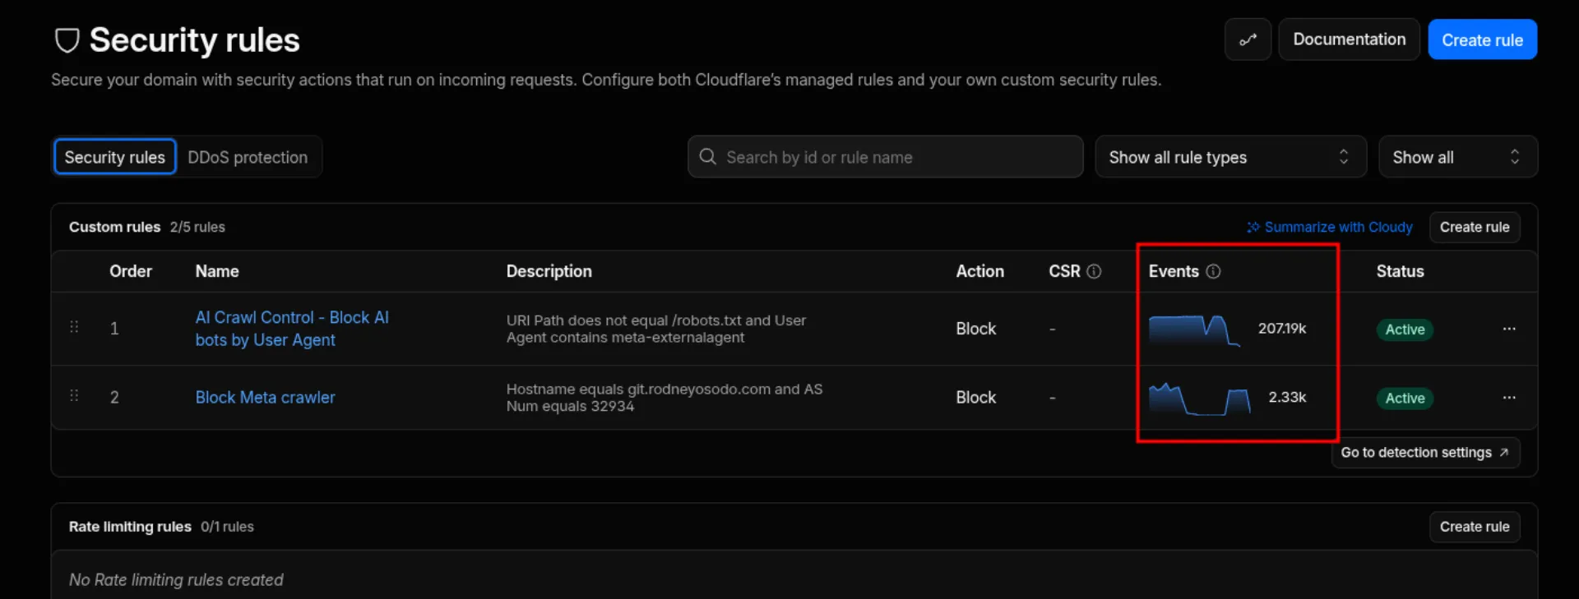Viewport: 1579px width, 599px height.
Task: Click 'No Rate limiting rules created' text
Action: tap(176, 580)
